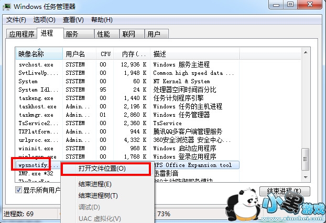Click 进程数: 69 in status bar
This screenshot has height=223, width=326.
pos(18,214)
